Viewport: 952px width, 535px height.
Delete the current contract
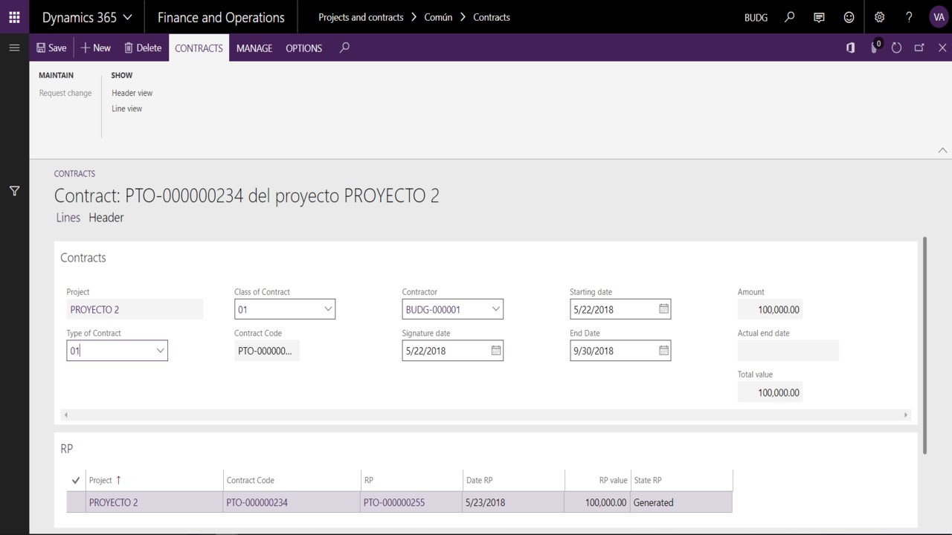point(143,48)
